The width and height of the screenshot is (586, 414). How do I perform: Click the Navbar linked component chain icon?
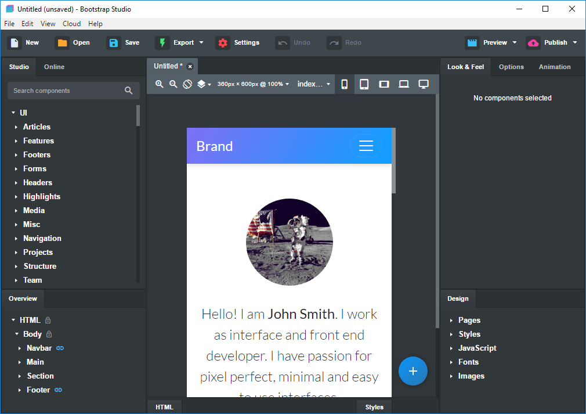pyautogui.click(x=60, y=348)
